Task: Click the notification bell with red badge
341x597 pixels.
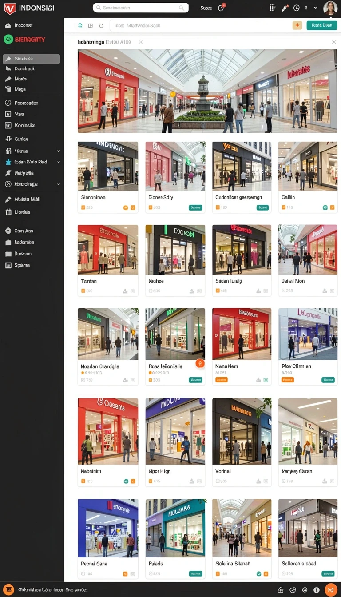Action: (x=221, y=8)
